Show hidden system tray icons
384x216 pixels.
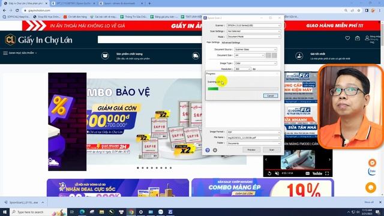click(349, 212)
